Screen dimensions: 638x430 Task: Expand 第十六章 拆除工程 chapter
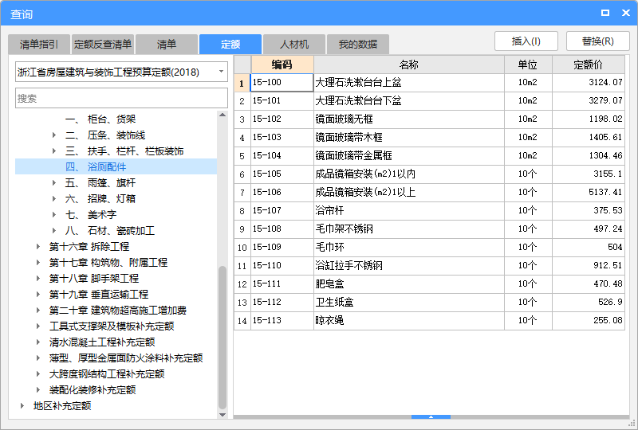click(x=37, y=246)
